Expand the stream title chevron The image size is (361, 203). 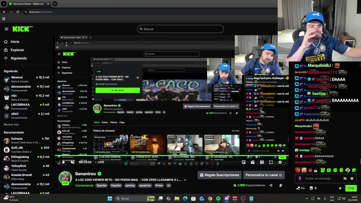185,180
